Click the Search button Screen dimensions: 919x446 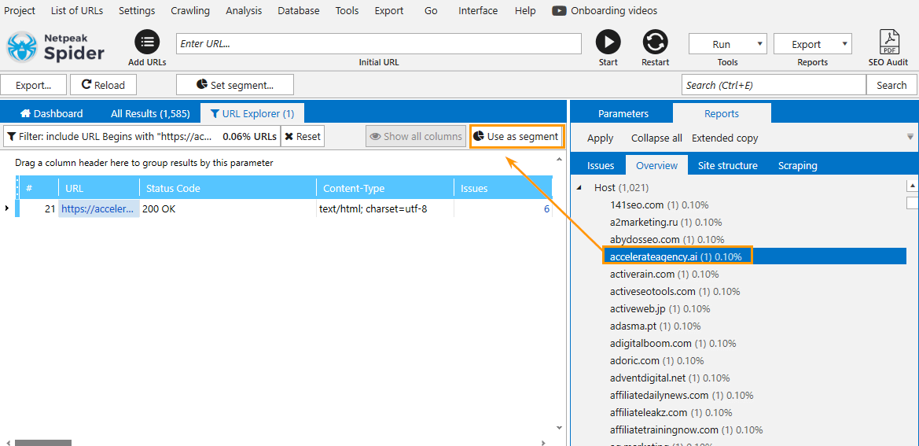point(891,85)
